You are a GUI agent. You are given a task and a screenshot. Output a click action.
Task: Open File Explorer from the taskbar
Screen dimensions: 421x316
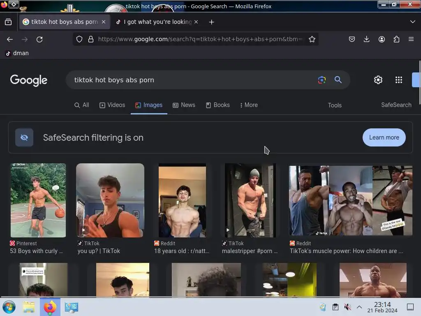29,307
